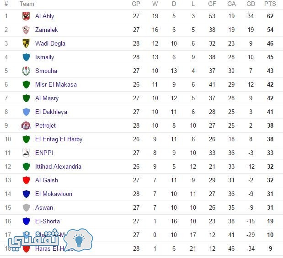Open the El Entag El Harby team link
This screenshot has height=258, width=283.
pos(59,139)
